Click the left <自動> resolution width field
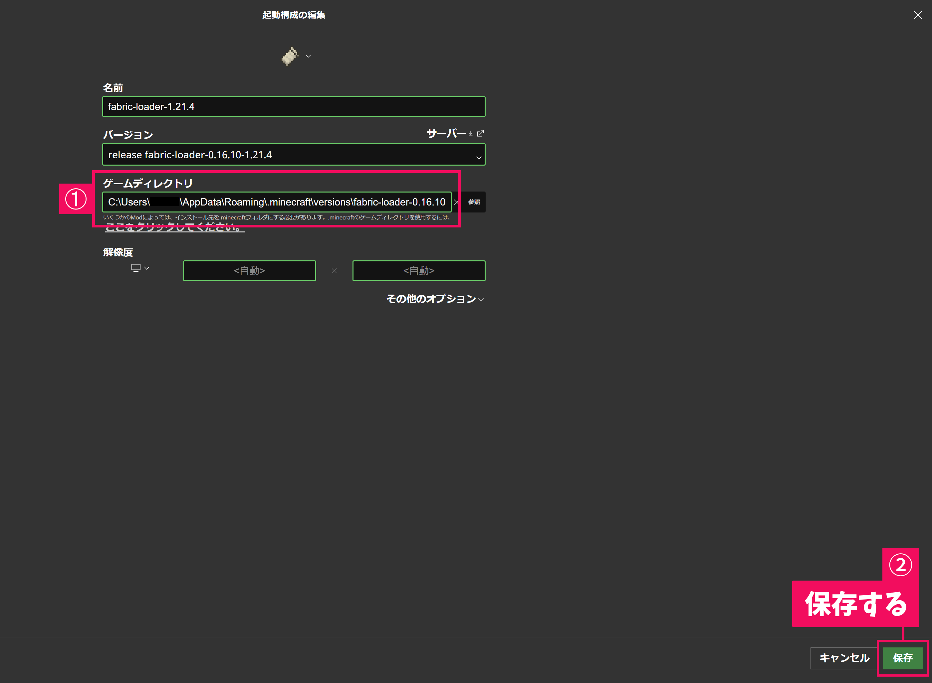This screenshot has height=683, width=932. pyautogui.click(x=250, y=271)
